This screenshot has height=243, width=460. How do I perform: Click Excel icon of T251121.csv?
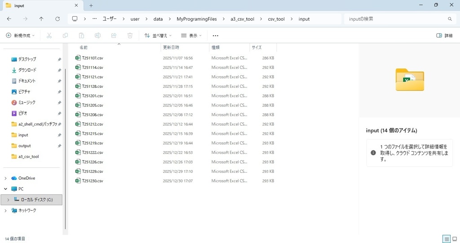(78, 76)
